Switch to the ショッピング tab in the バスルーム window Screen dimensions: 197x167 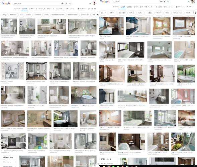(x=138, y=7)
